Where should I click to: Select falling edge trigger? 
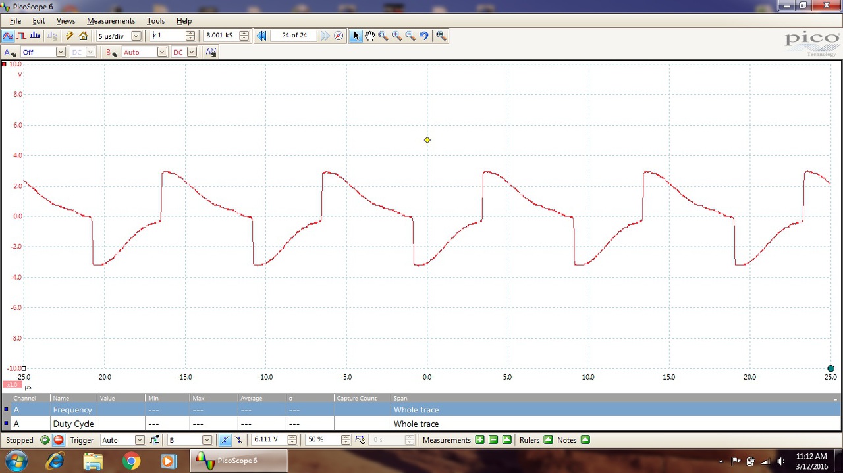(x=239, y=440)
